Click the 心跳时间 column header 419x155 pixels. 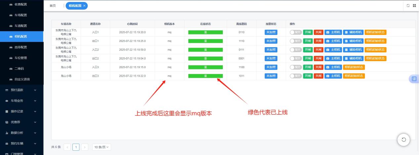tap(132, 24)
